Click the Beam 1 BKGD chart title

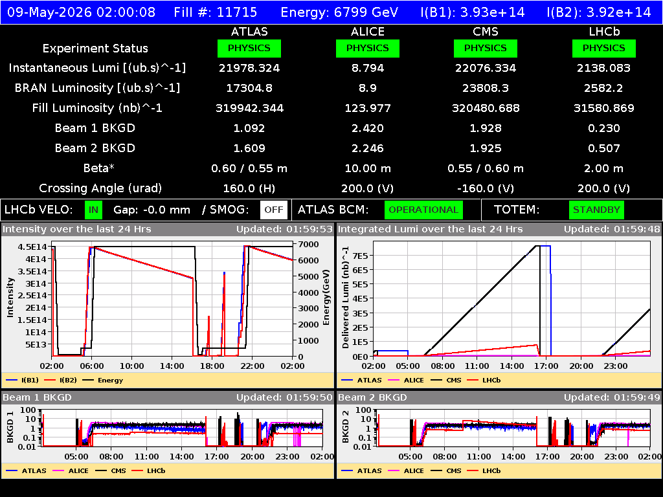[37, 397]
